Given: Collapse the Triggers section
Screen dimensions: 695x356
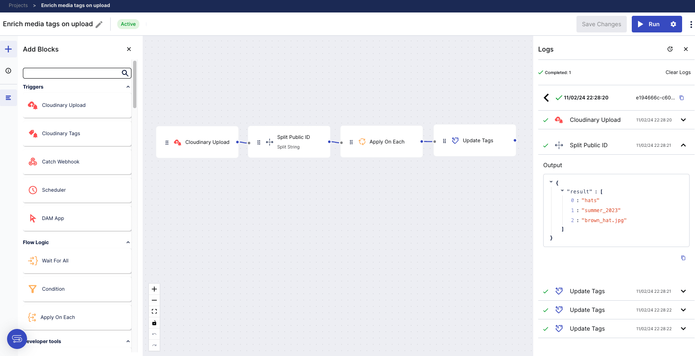Looking at the screenshot, I should pos(128,87).
